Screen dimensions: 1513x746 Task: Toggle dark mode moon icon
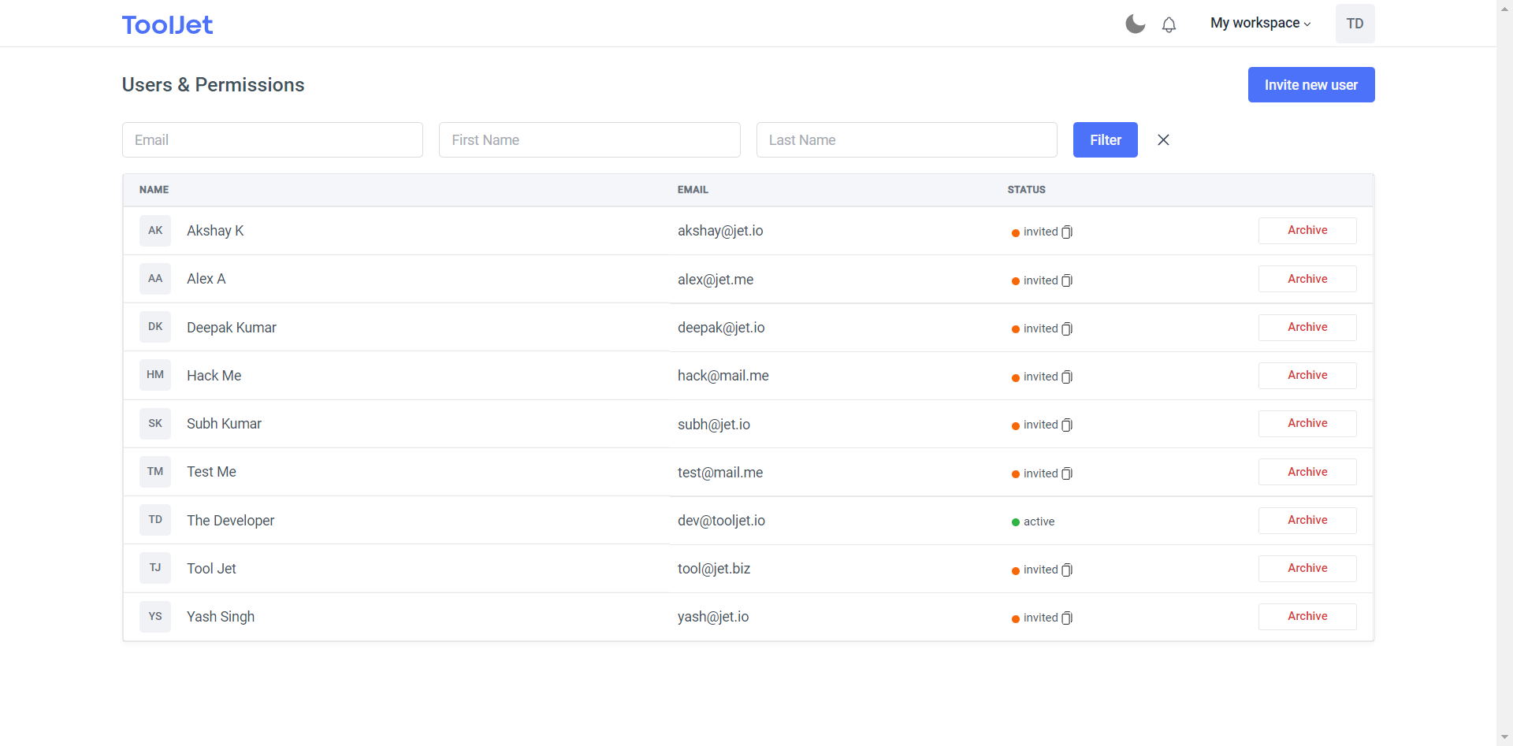tap(1135, 24)
